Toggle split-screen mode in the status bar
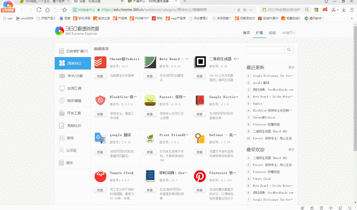This screenshot has width=357, height=210. tap(340, 208)
